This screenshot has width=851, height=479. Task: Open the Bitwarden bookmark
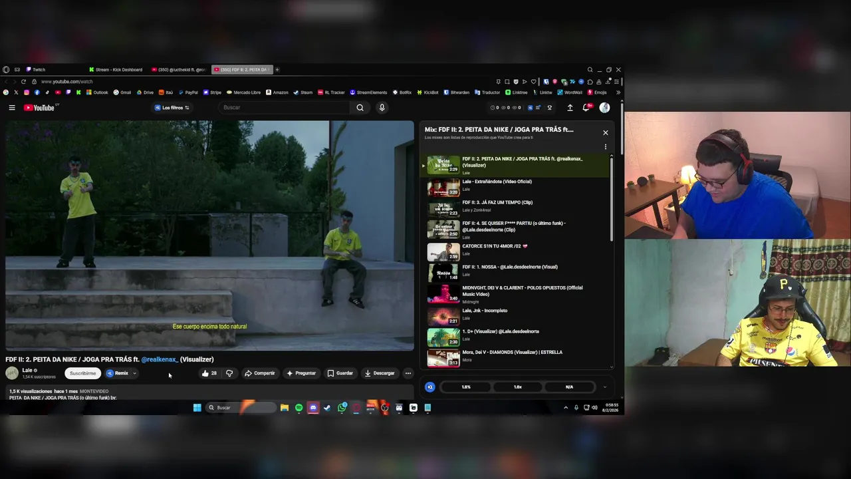457,92
